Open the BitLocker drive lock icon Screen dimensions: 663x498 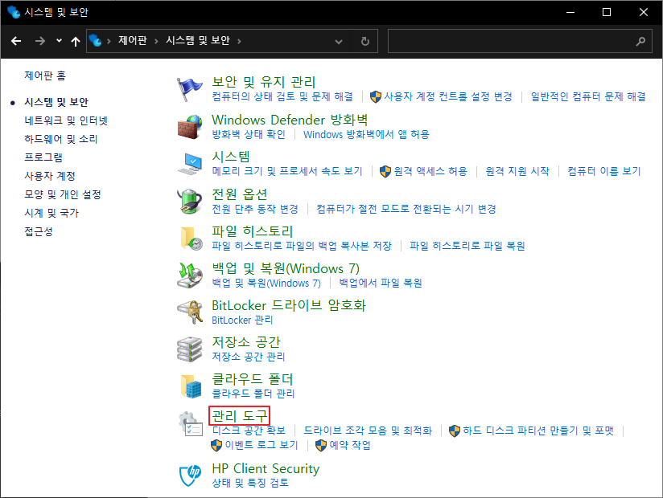(x=189, y=312)
